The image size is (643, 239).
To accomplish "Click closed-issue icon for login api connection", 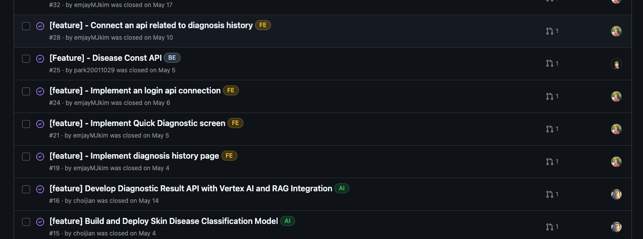I will point(40,91).
